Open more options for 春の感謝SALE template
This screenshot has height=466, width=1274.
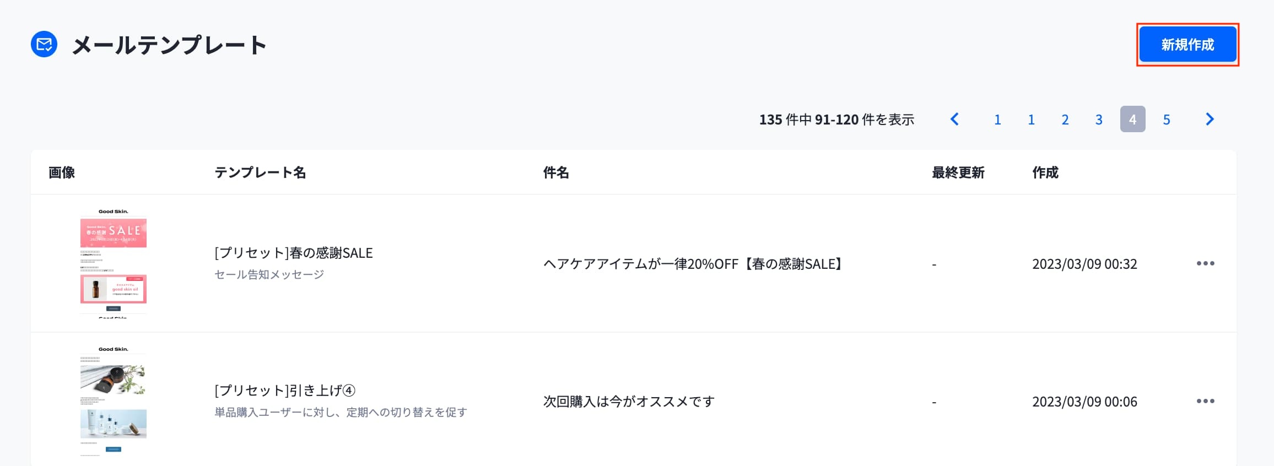[x=1205, y=263]
